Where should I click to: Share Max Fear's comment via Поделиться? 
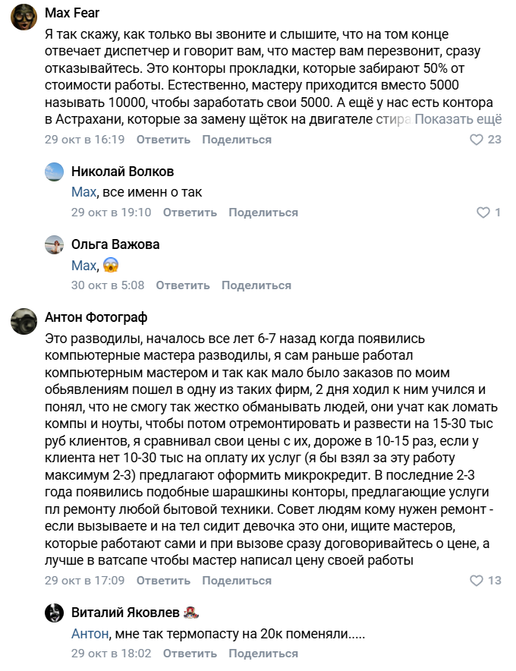[x=236, y=140]
